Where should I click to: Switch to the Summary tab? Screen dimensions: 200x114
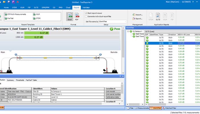11,80
